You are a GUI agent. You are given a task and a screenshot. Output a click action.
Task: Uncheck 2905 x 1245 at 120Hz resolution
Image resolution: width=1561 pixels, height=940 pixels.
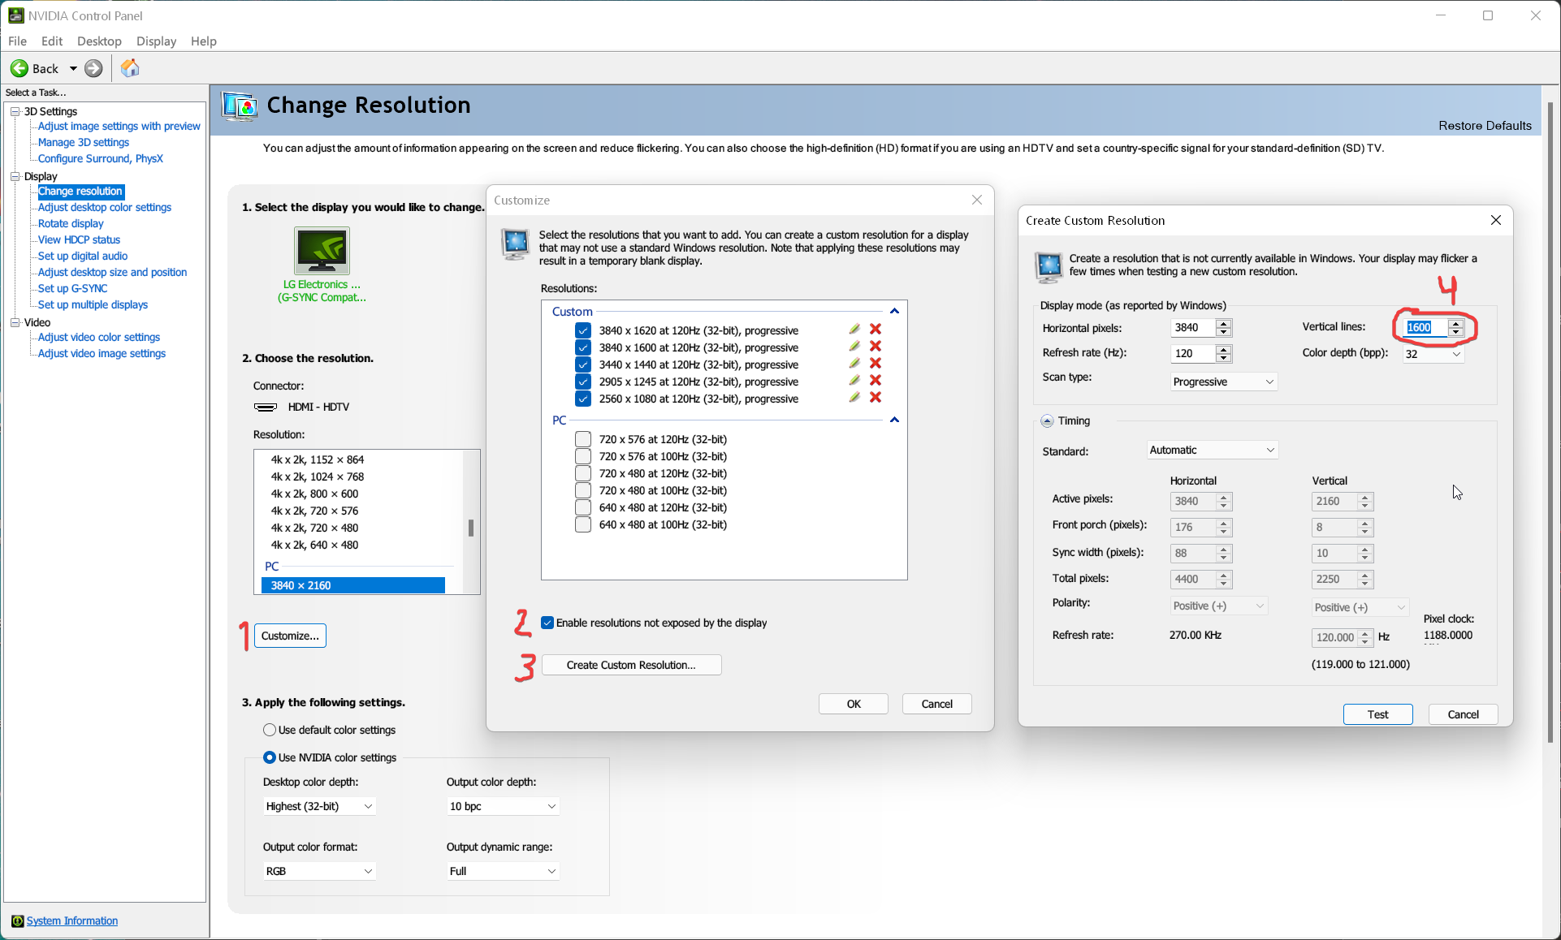click(x=583, y=382)
